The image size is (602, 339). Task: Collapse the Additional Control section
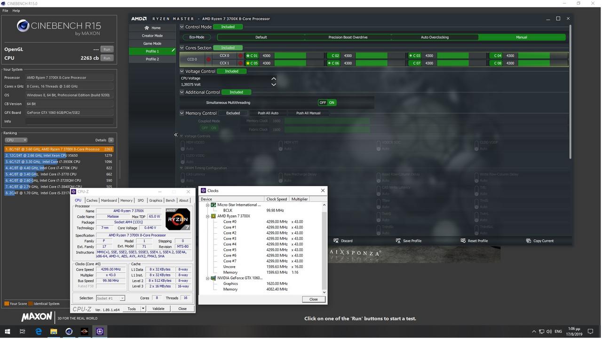[182, 92]
